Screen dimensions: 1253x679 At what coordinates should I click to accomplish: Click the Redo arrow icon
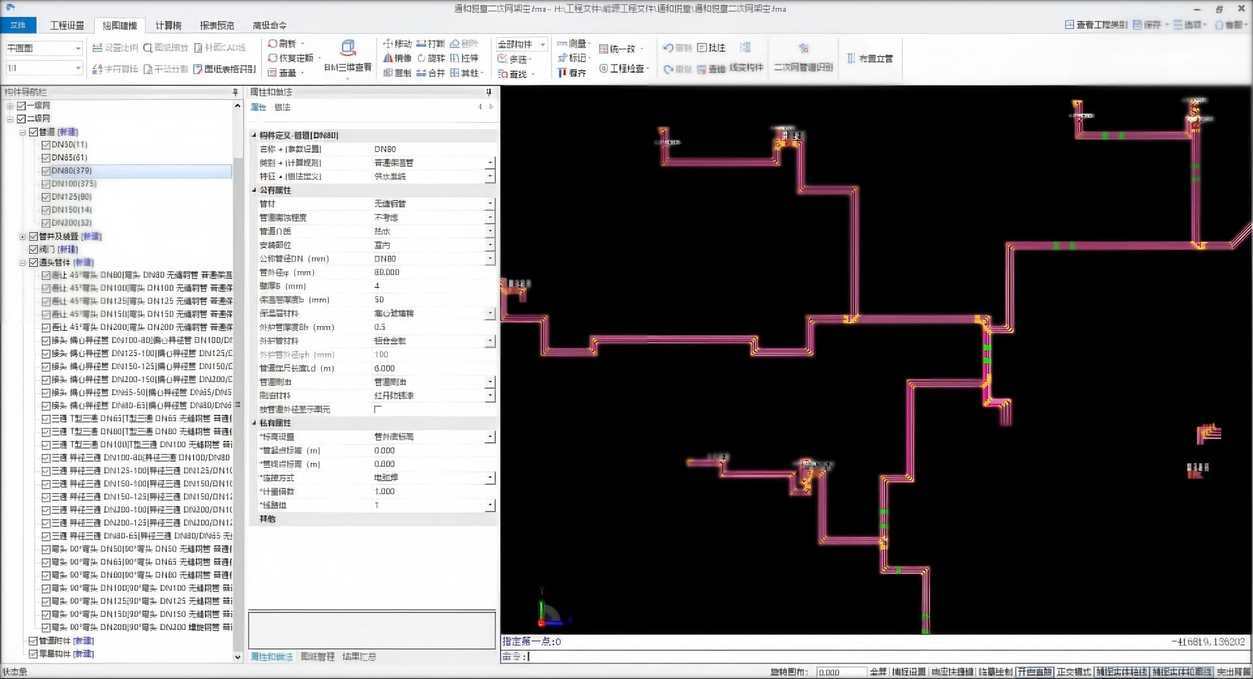pos(668,69)
